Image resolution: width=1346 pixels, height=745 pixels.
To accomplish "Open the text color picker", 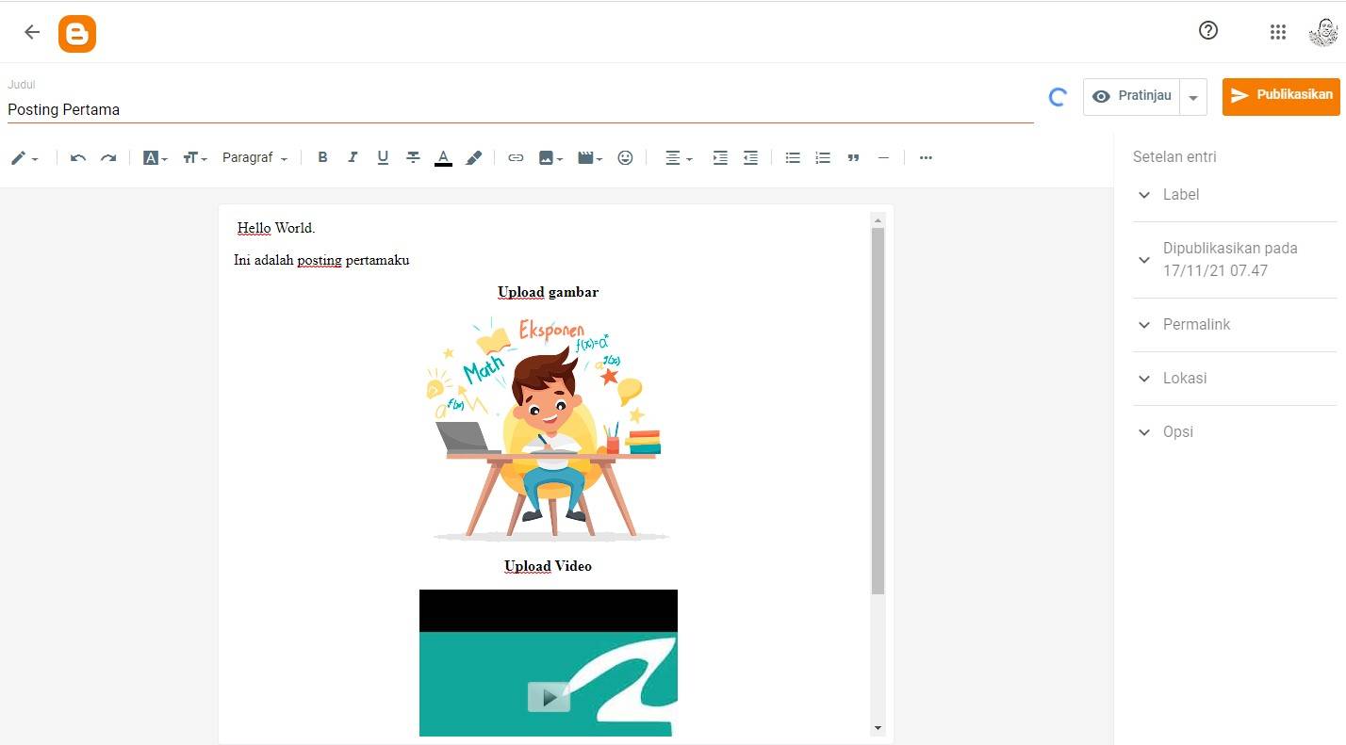I will pyautogui.click(x=443, y=158).
